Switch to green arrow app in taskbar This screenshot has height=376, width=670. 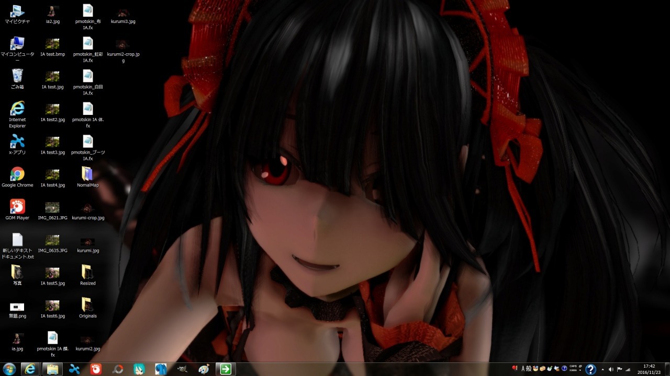226,369
